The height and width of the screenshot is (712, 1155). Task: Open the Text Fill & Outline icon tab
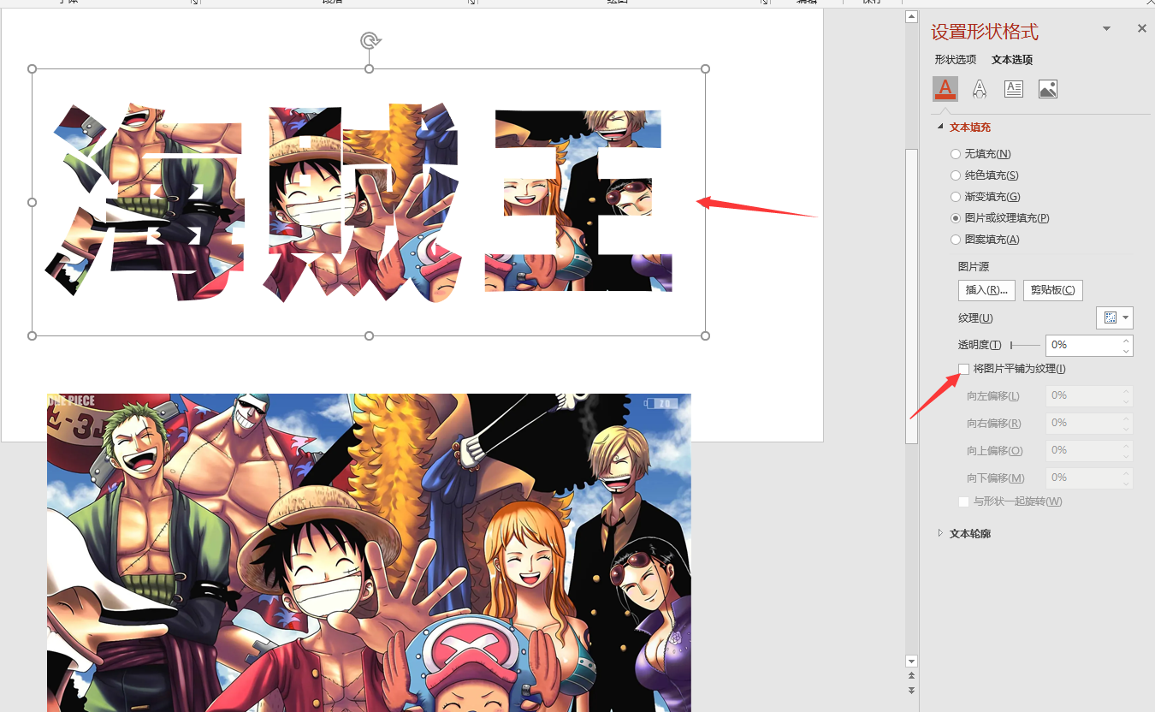click(945, 89)
